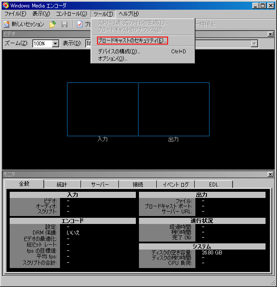Select ブロードキャストのセキュリティ menu entry
The height and width of the screenshot is (287, 277).
pos(132,41)
